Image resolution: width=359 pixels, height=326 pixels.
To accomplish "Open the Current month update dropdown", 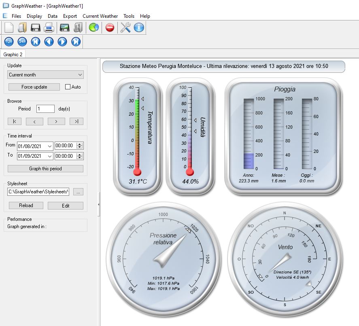I will point(46,75).
